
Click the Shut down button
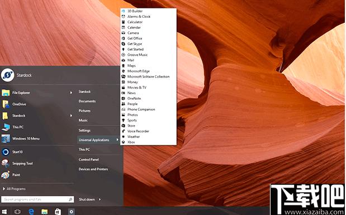[87, 199]
